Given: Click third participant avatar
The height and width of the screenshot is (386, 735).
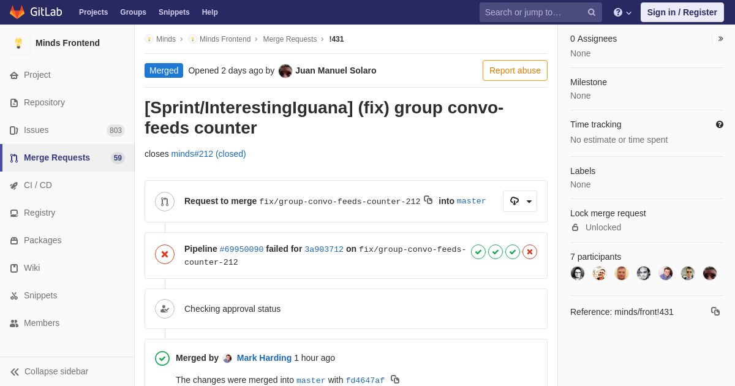Looking at the screenshot, I should (622, 273).
